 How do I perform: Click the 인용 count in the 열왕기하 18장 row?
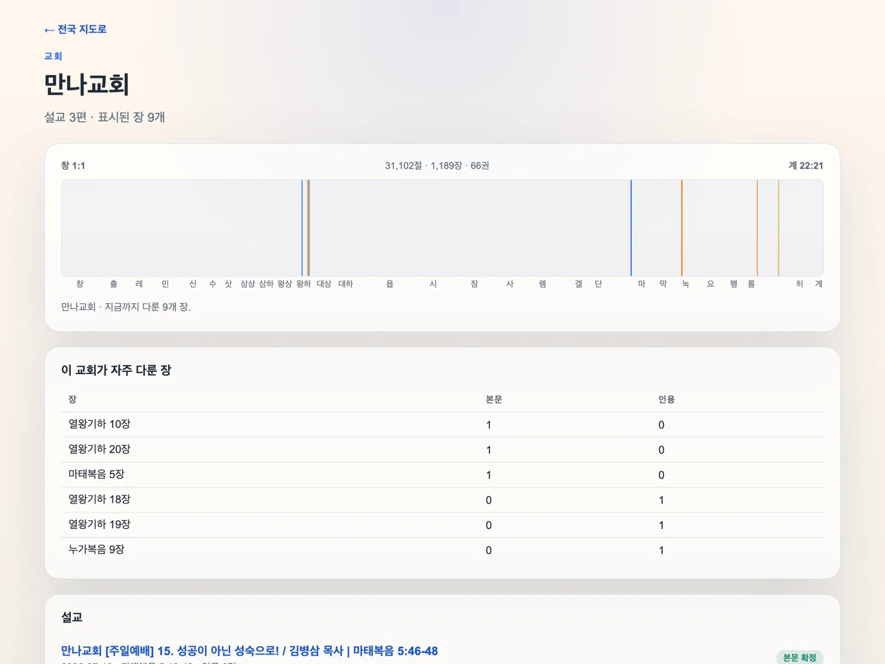(661, 500)
